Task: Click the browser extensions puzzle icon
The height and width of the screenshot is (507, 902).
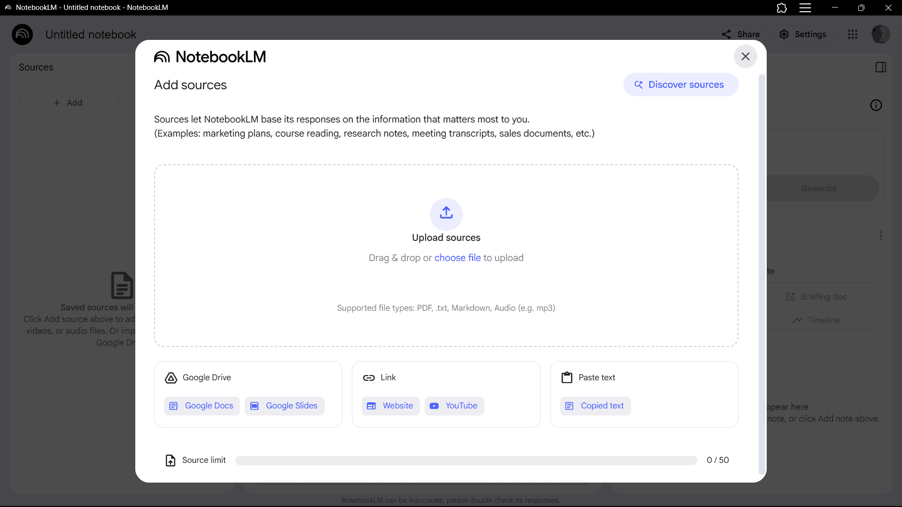Action: pos(782,8)
